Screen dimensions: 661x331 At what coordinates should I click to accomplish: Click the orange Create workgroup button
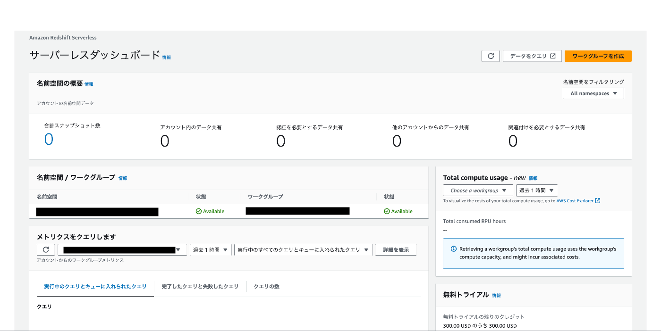(x=598, y=56)
